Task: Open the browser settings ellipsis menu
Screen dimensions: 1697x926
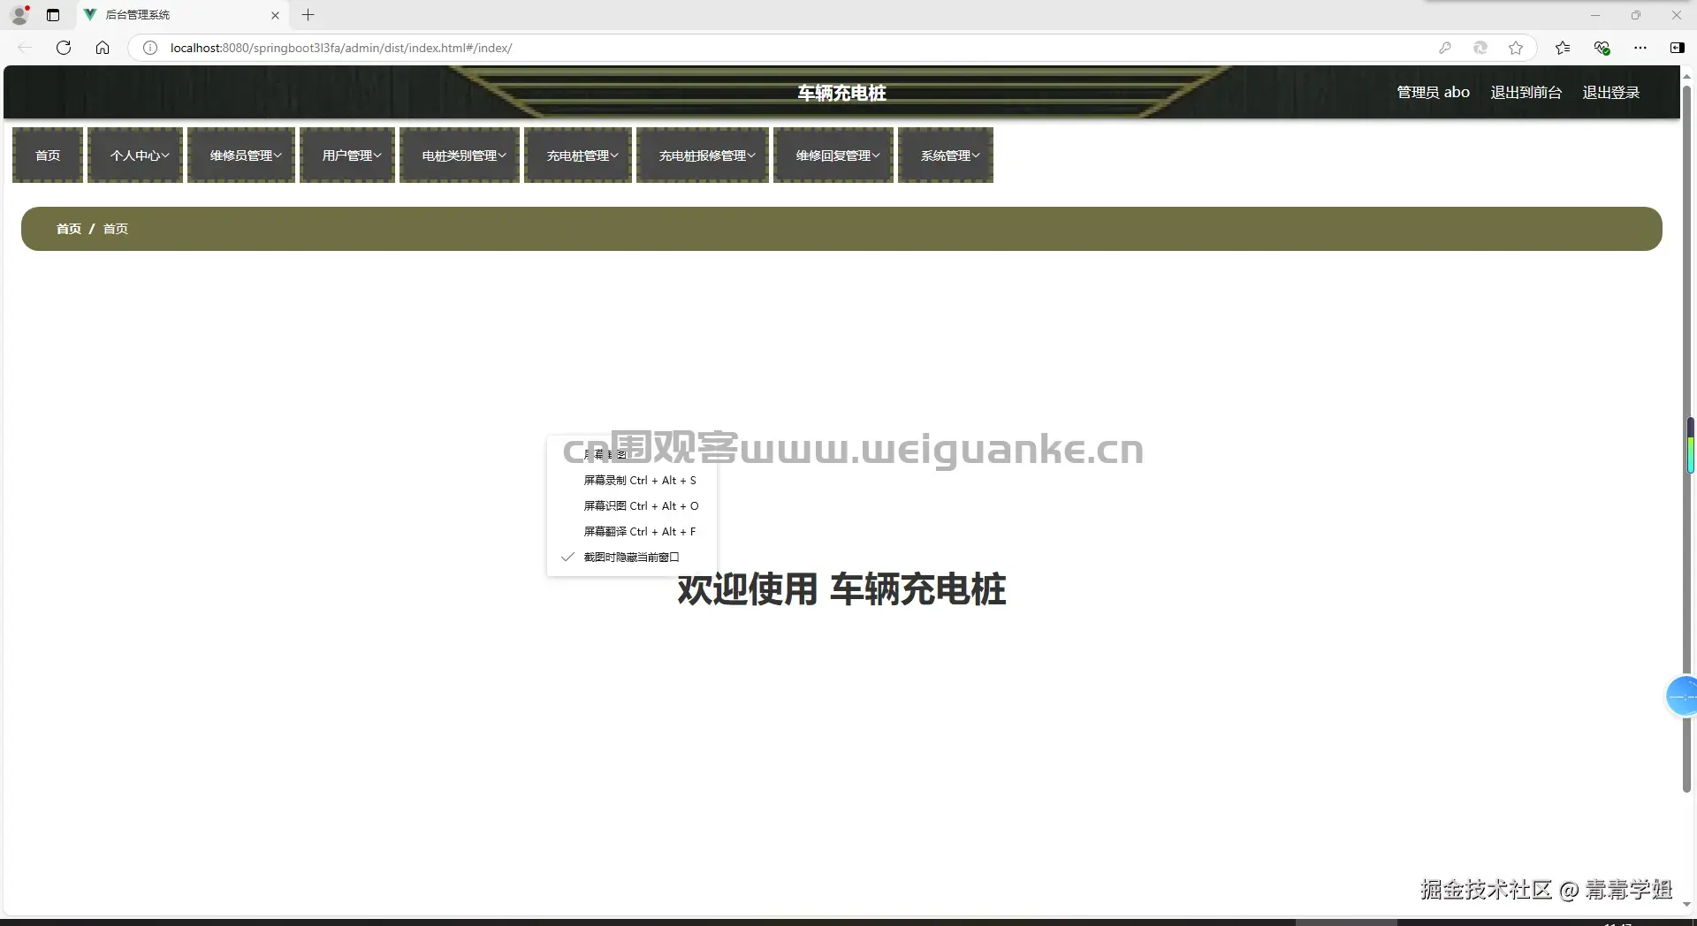Action: click(1640, 48)
